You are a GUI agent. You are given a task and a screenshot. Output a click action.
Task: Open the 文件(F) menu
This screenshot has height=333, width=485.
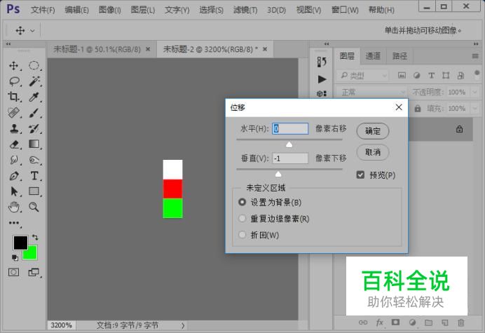(43, 10)
